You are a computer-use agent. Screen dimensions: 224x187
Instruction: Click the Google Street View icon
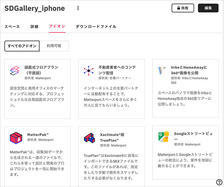click(x=163, y=137)
